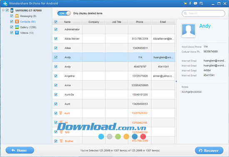Uncheck the Anne contact checkbox
The width and height of the screenshot is (229, 157).
pyautogui.click(x=56, y=85)
